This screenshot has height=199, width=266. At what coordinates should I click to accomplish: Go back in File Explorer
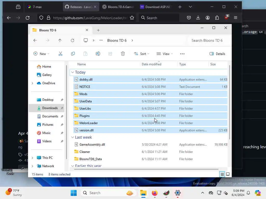(x=35, y=40)
